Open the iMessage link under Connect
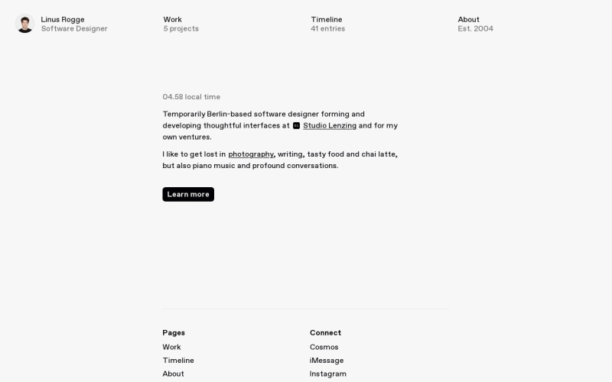Screen dimensions: 612x382 pyautogui.click(x=327, y=361)
